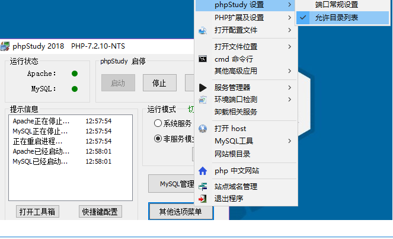
Task: Open MySQL工具 menu entry
Action: pos(246,141)
